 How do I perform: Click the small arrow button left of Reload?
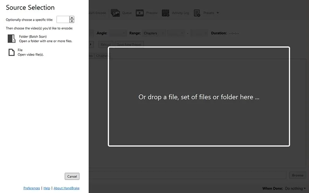point(91,44)
